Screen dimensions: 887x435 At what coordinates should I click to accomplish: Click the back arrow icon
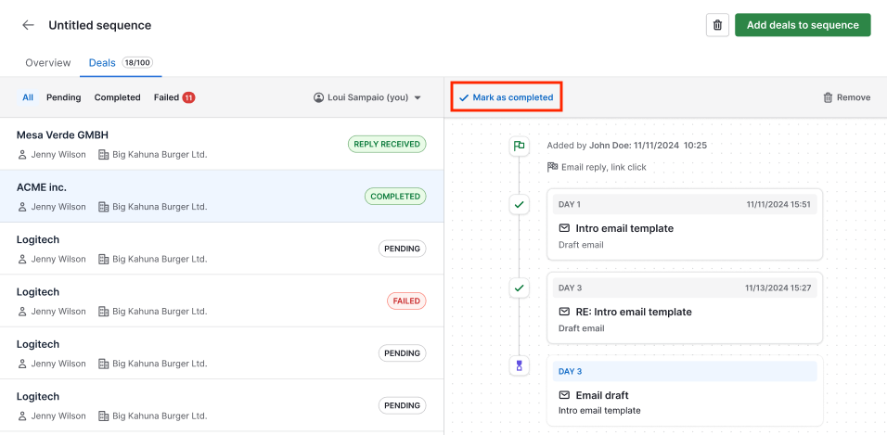coord(28,25)
